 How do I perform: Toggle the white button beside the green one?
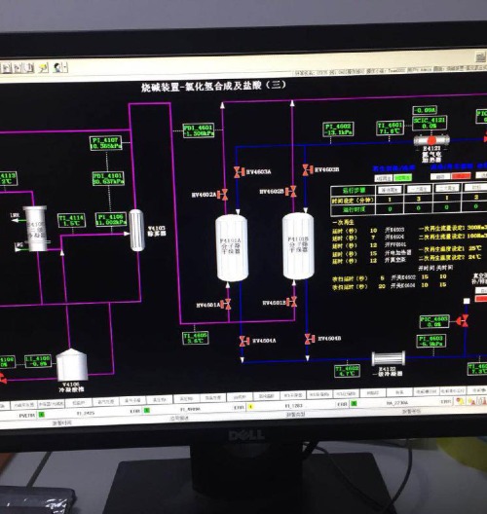tap(384, 178)
